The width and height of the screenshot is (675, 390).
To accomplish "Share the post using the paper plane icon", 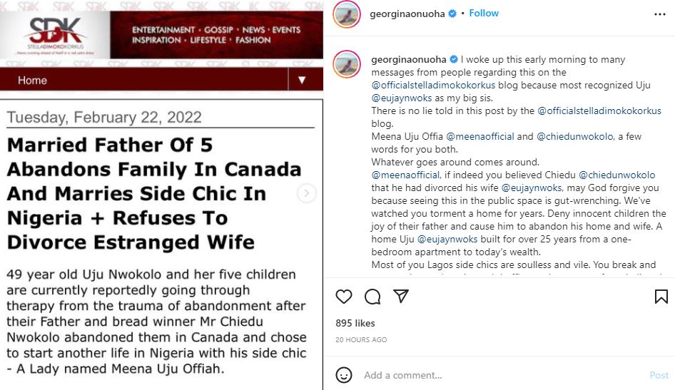I will [x=401, y=297].
